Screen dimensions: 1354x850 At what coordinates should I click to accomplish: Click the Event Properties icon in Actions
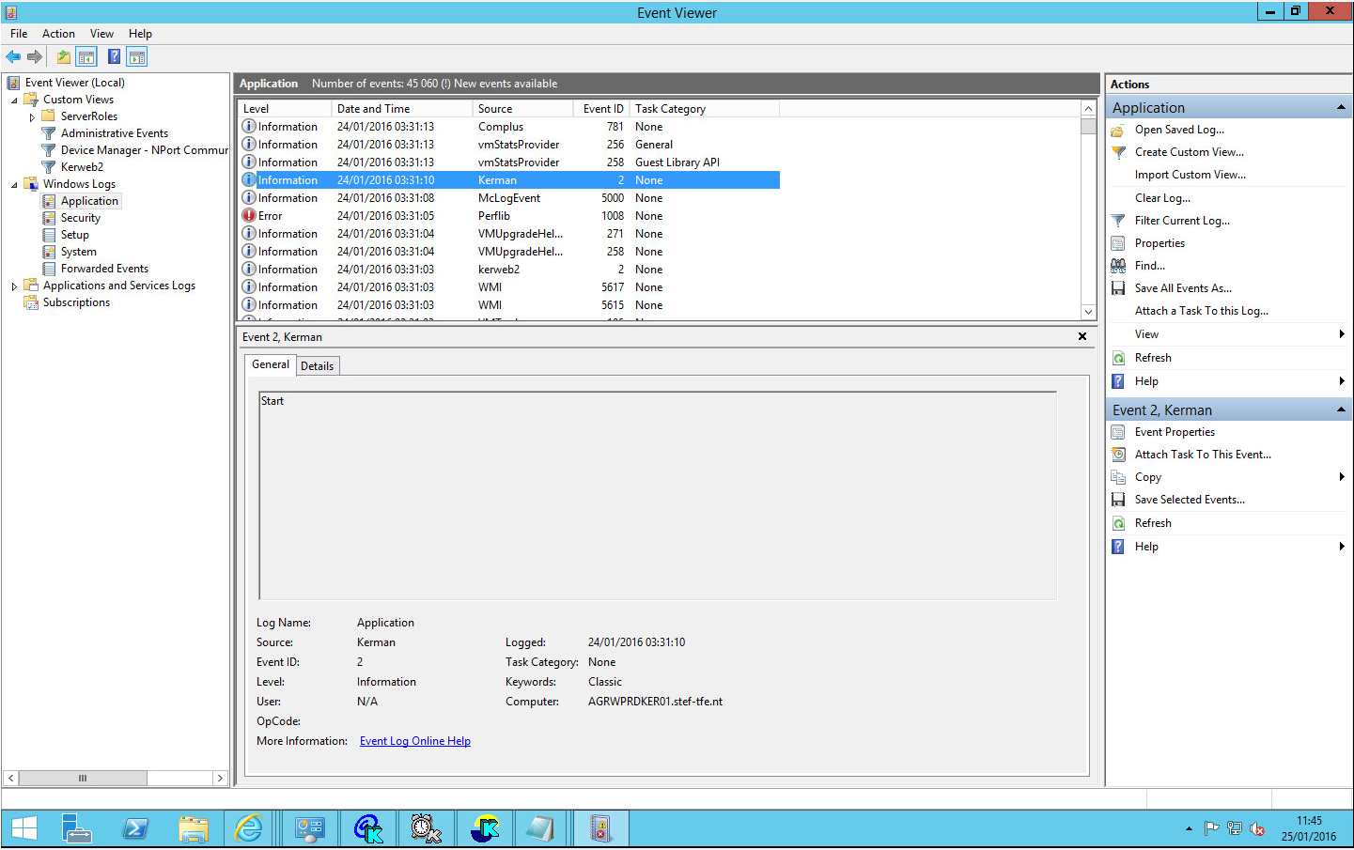point(1118,432)
